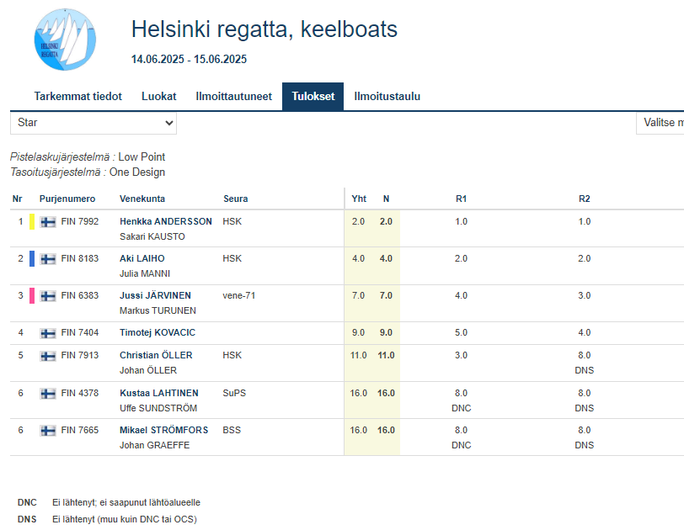
Task: Open the Star class dropdown
Action: [x=94, y=123]
